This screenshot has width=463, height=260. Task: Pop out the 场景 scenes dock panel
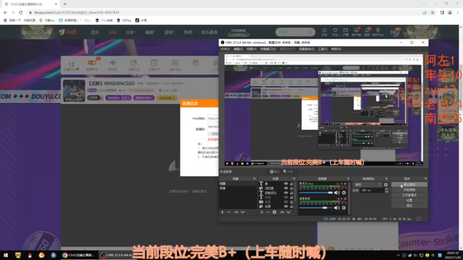pos(254,179)
